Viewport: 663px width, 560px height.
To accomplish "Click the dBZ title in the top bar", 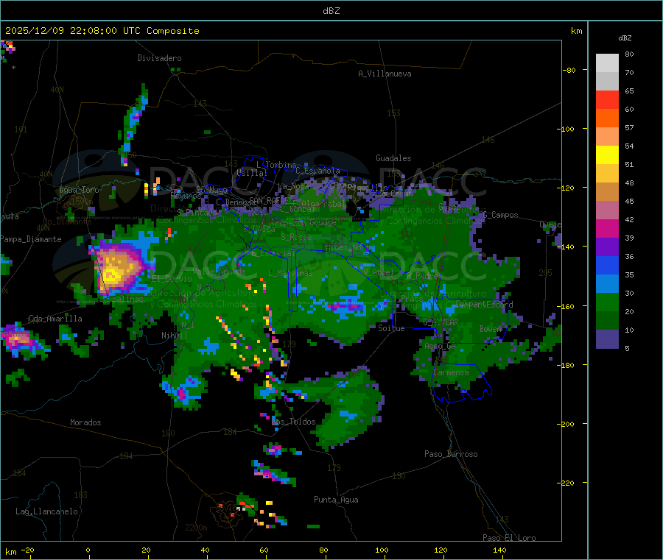I will coord(331,11).
